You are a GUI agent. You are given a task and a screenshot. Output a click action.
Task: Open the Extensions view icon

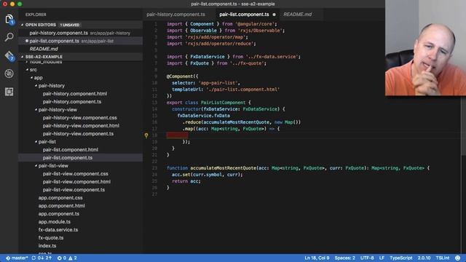9,92
